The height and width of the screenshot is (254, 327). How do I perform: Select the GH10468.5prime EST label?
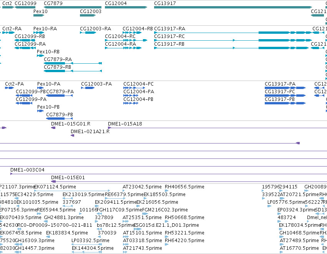300,233
